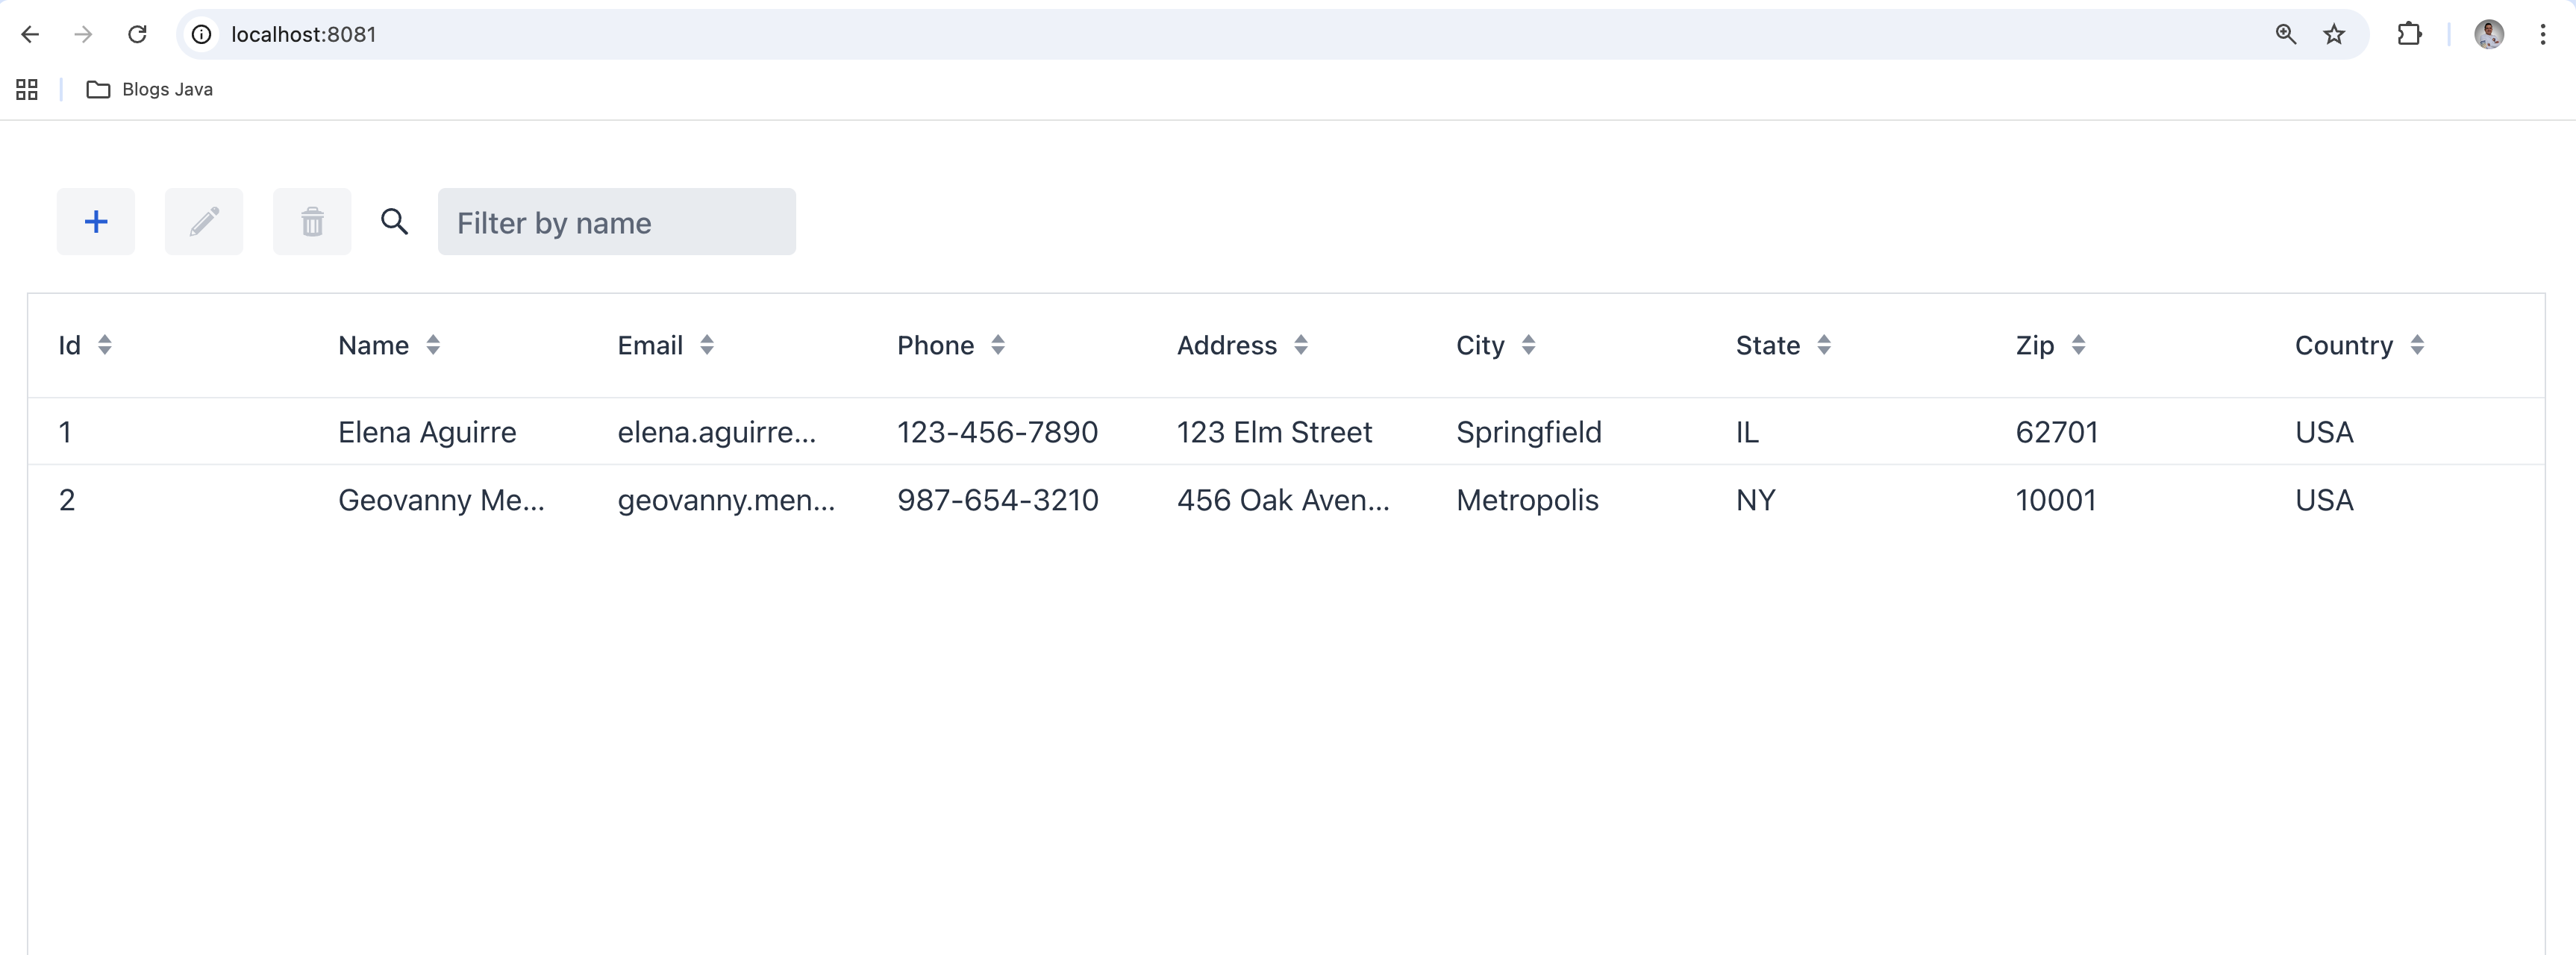Click the pencil edit button
2576x955 pixels.
tap(204, 221)
